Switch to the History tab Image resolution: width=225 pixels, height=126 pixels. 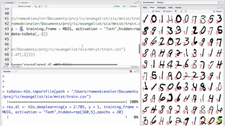click(160, 2)
